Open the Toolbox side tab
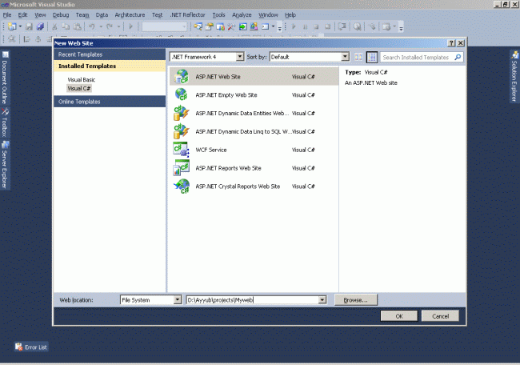This screenshot has width=520, height=365. click(5, 122)
